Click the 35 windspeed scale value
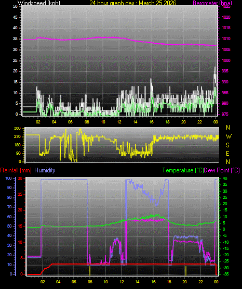The image size is (242, 289). point(15,39)
